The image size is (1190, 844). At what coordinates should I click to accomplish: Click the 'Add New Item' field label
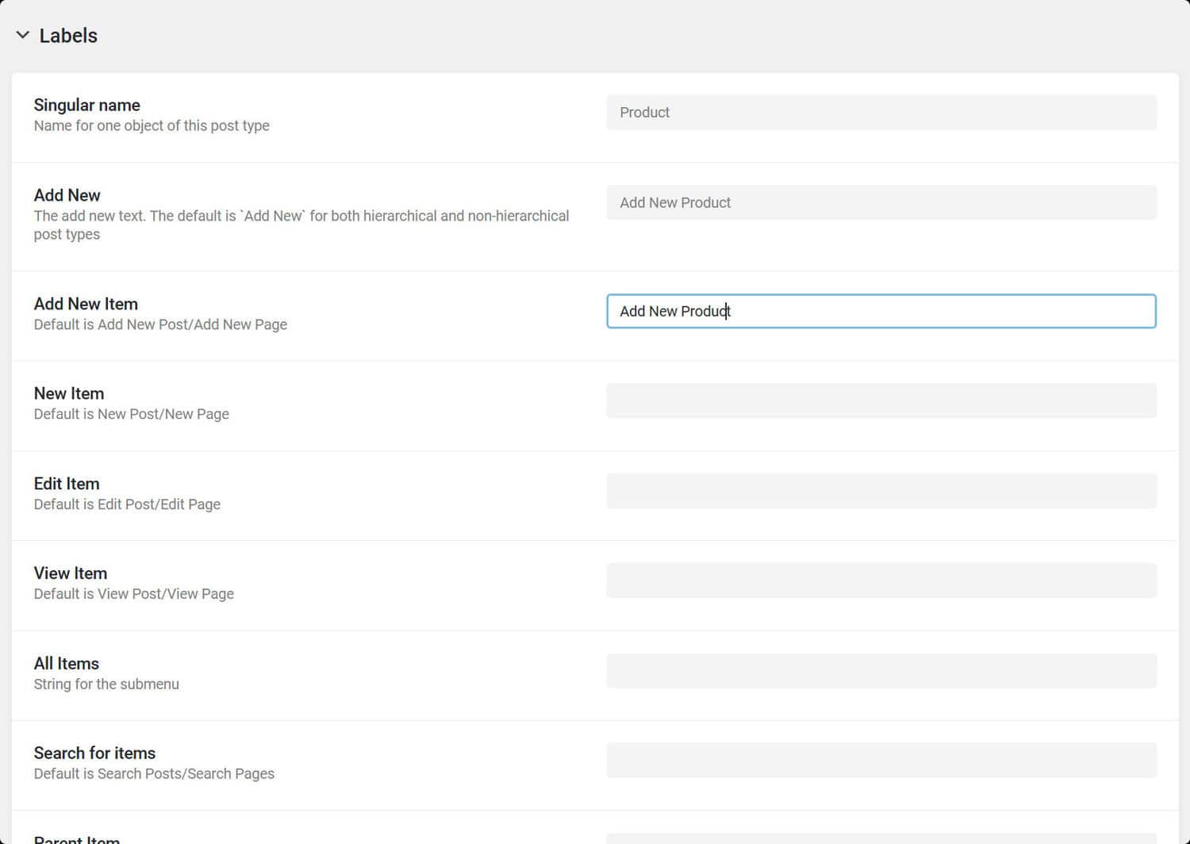(86, 304)
